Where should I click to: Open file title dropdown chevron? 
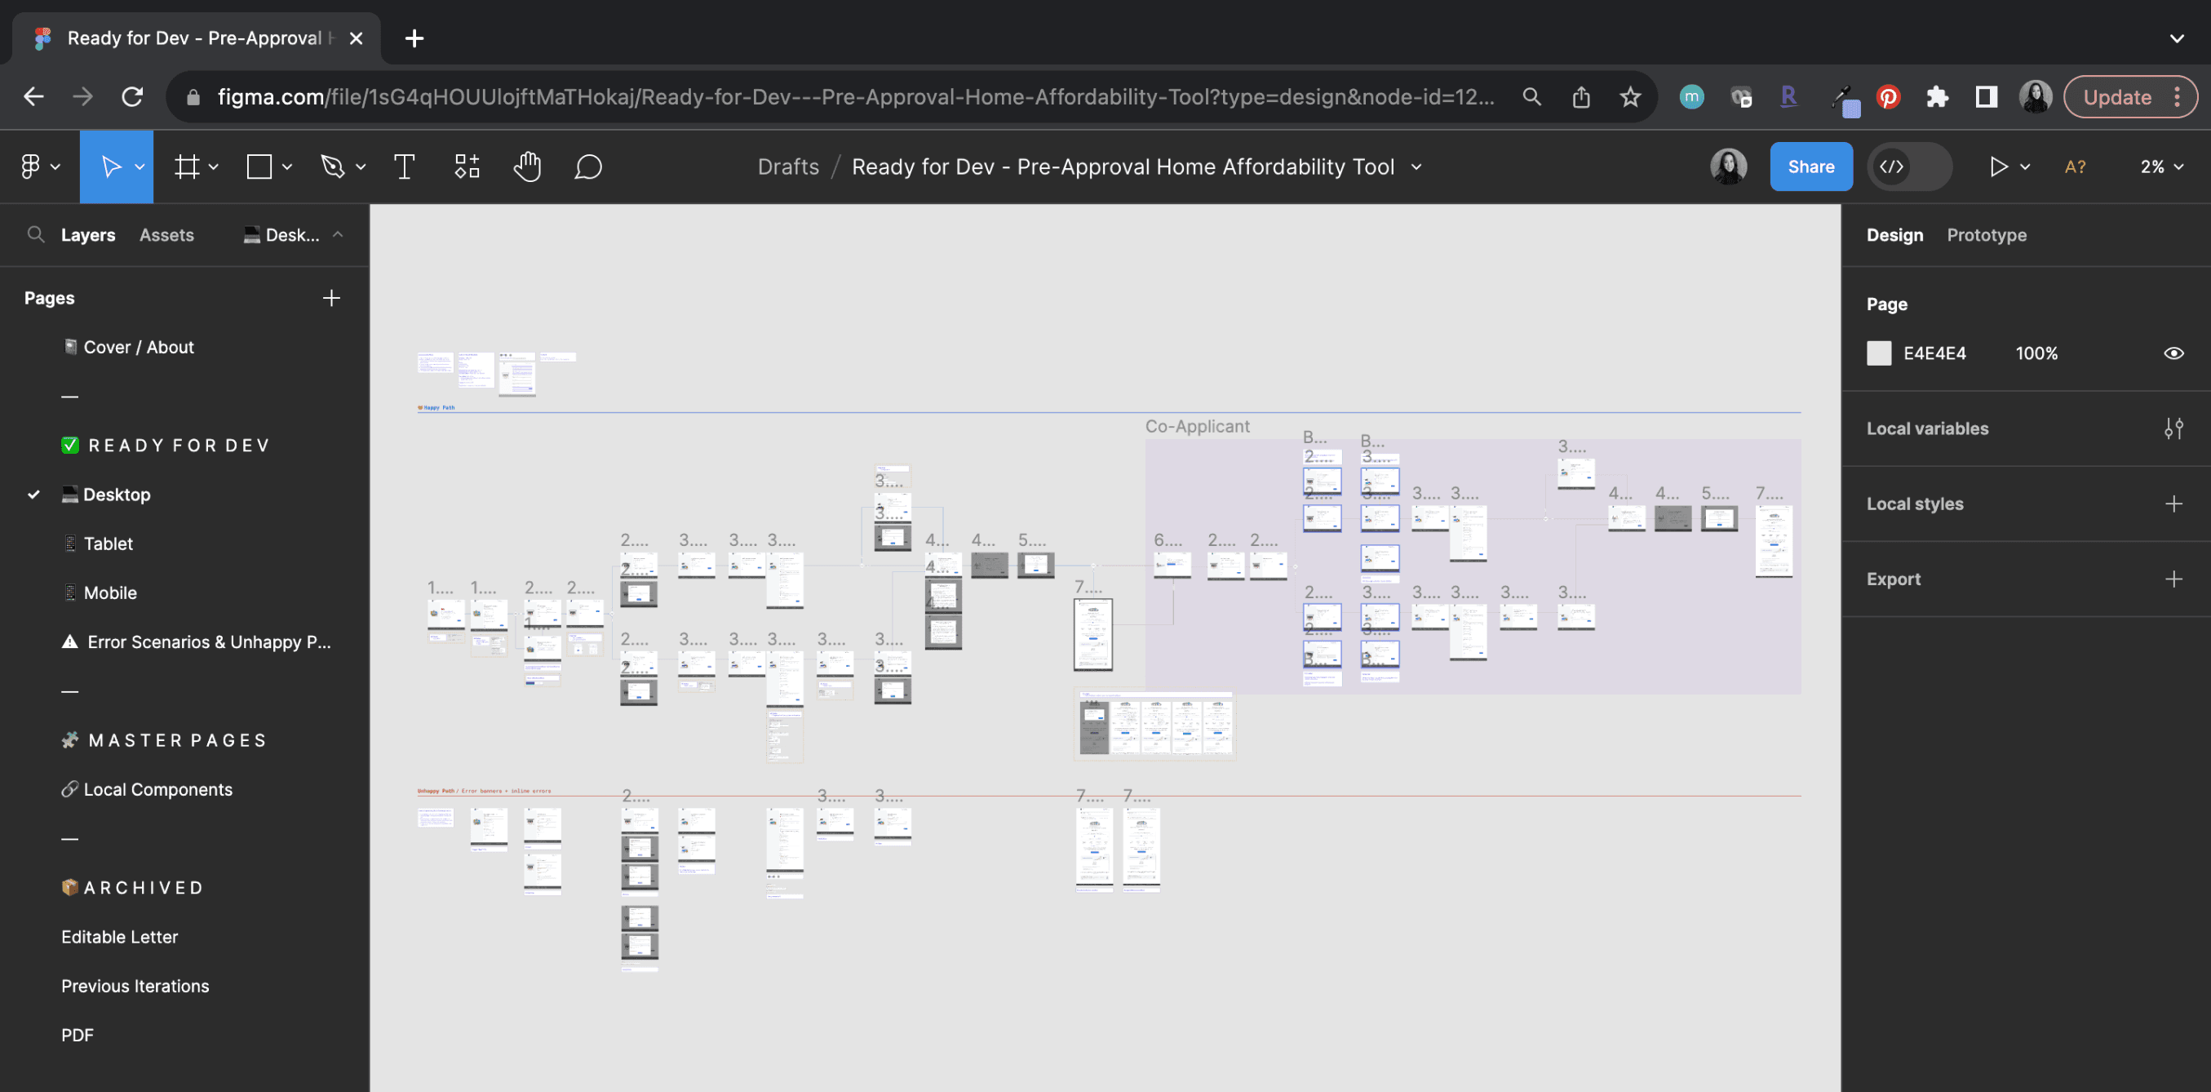[x=1416, y=166]
